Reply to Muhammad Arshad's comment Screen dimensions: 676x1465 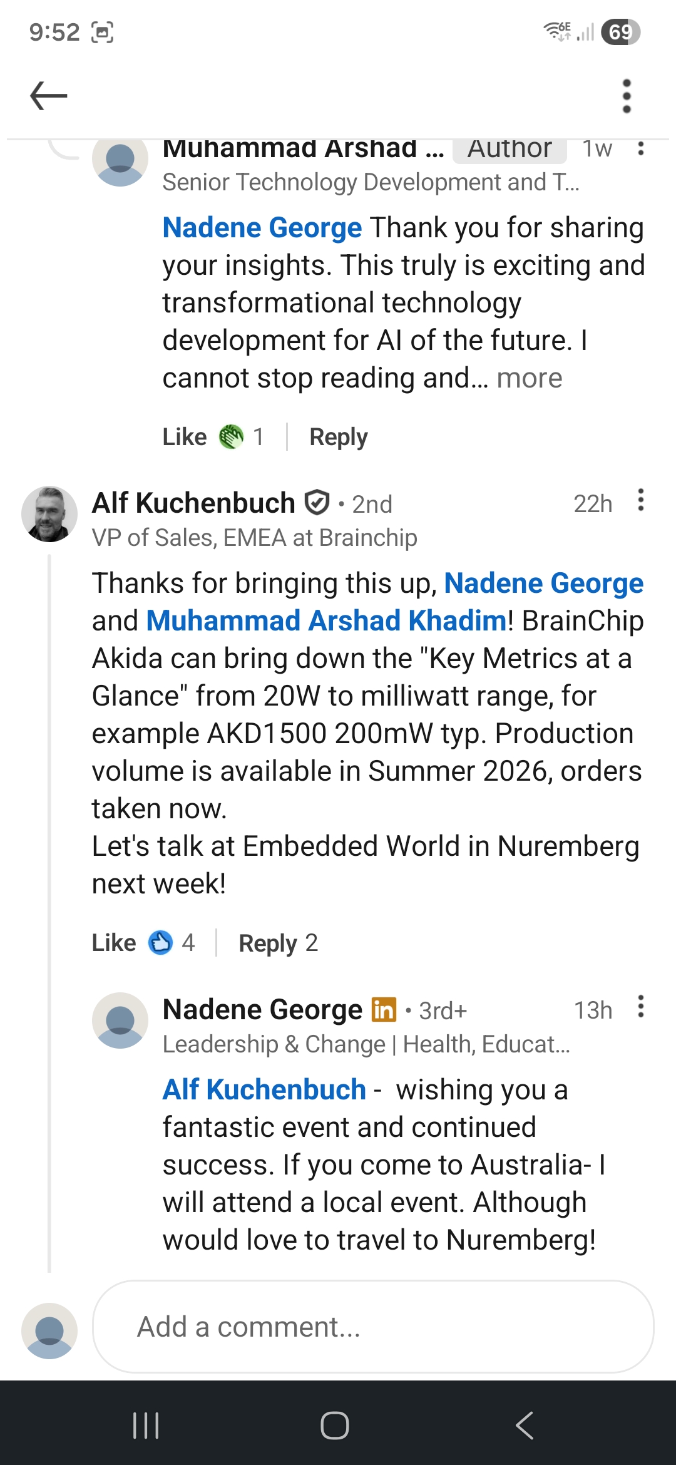tap(338, 436)
